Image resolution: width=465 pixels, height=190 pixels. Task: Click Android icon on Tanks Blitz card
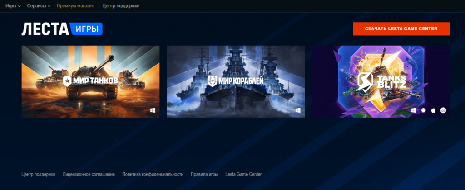pos(423,110)
